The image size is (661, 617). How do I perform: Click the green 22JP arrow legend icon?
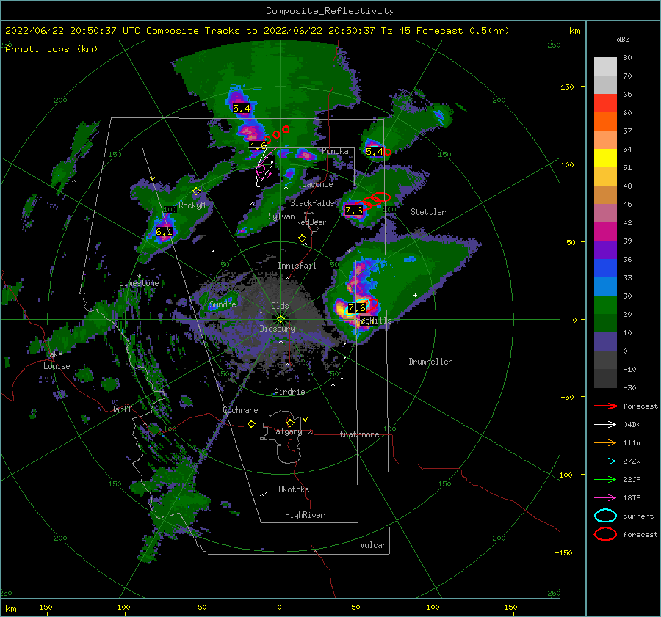[x=605, y=479]
